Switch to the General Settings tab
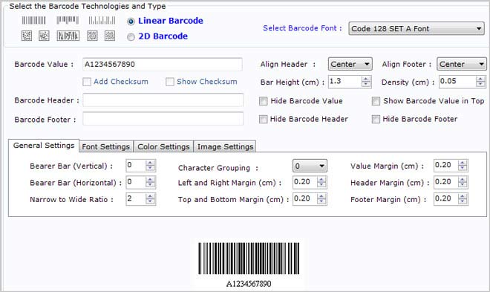The width and height of the screenshot is (490, 292). point(44,146)
